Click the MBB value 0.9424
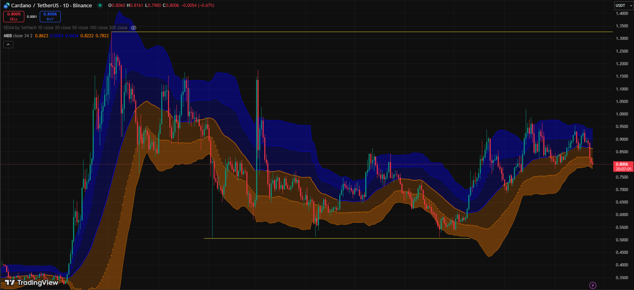 [x=71, y=36]
